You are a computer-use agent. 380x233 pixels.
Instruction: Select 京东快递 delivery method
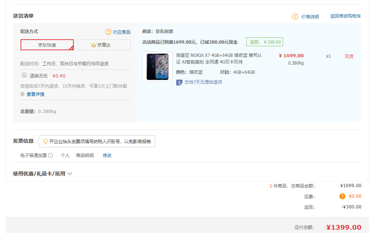47,45
